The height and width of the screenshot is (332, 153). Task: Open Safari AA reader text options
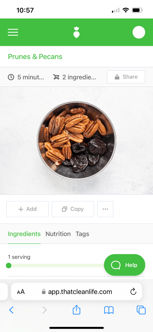[x=21, y=292]
